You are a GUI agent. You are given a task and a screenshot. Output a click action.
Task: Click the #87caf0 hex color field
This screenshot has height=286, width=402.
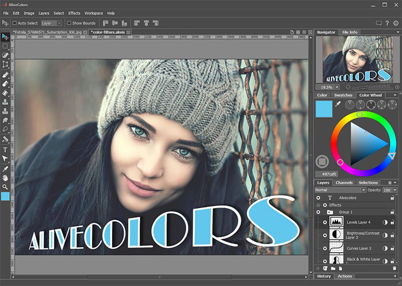[327, 174]
